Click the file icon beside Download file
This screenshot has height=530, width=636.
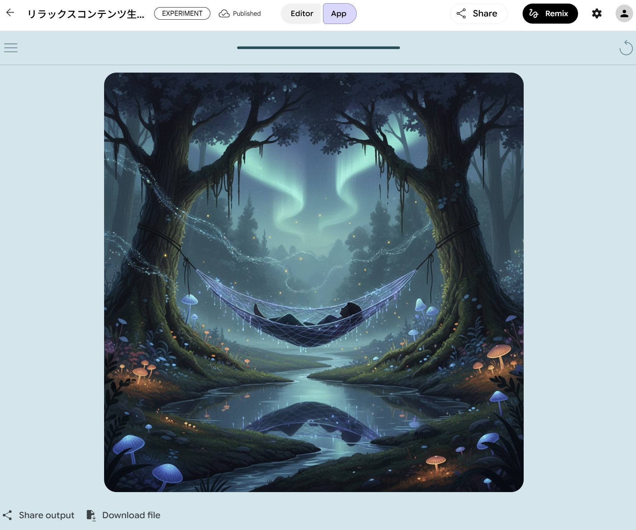tap(91, 515)
